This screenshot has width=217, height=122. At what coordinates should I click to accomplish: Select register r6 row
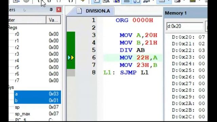(37, 74)
